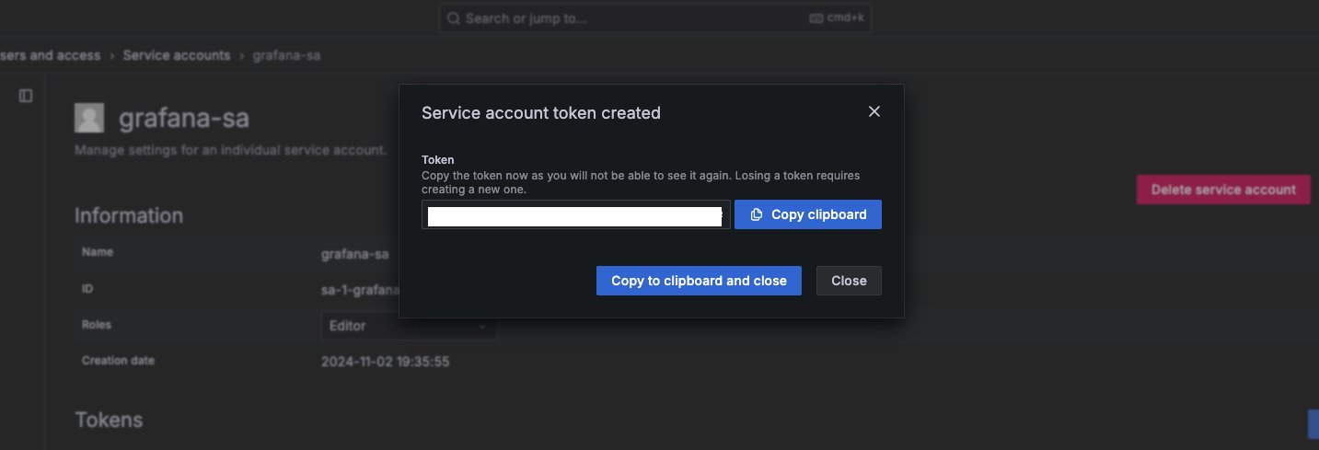Image resolution: width=1319 pixels, height=450 pixels.
Task: Click the grafana-sa page title
Action: [x=183, y=119]
